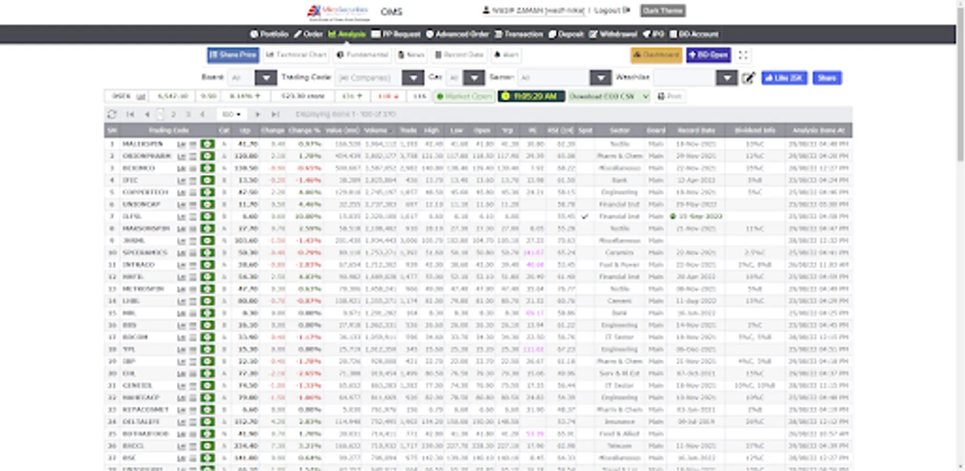Switch to the Fundamental tab
Screen dimensions: 965x471
click(x=362, y=55)
